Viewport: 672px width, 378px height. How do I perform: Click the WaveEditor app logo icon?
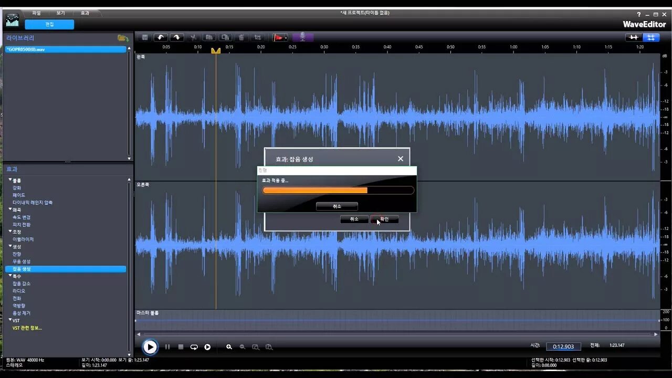tap(12, 20)
